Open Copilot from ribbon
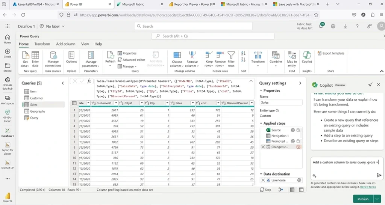Screen dimensions: 385x205 coord(307,57)
